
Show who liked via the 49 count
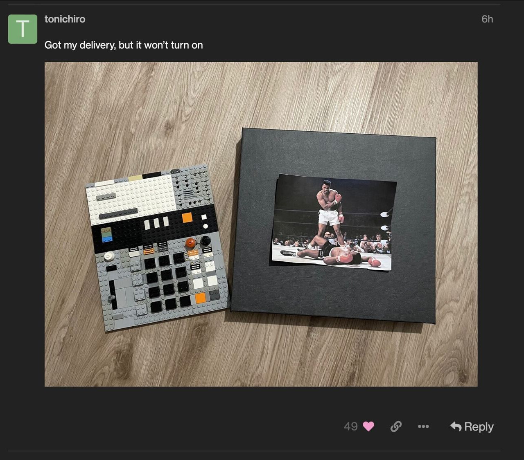[351, 426]
